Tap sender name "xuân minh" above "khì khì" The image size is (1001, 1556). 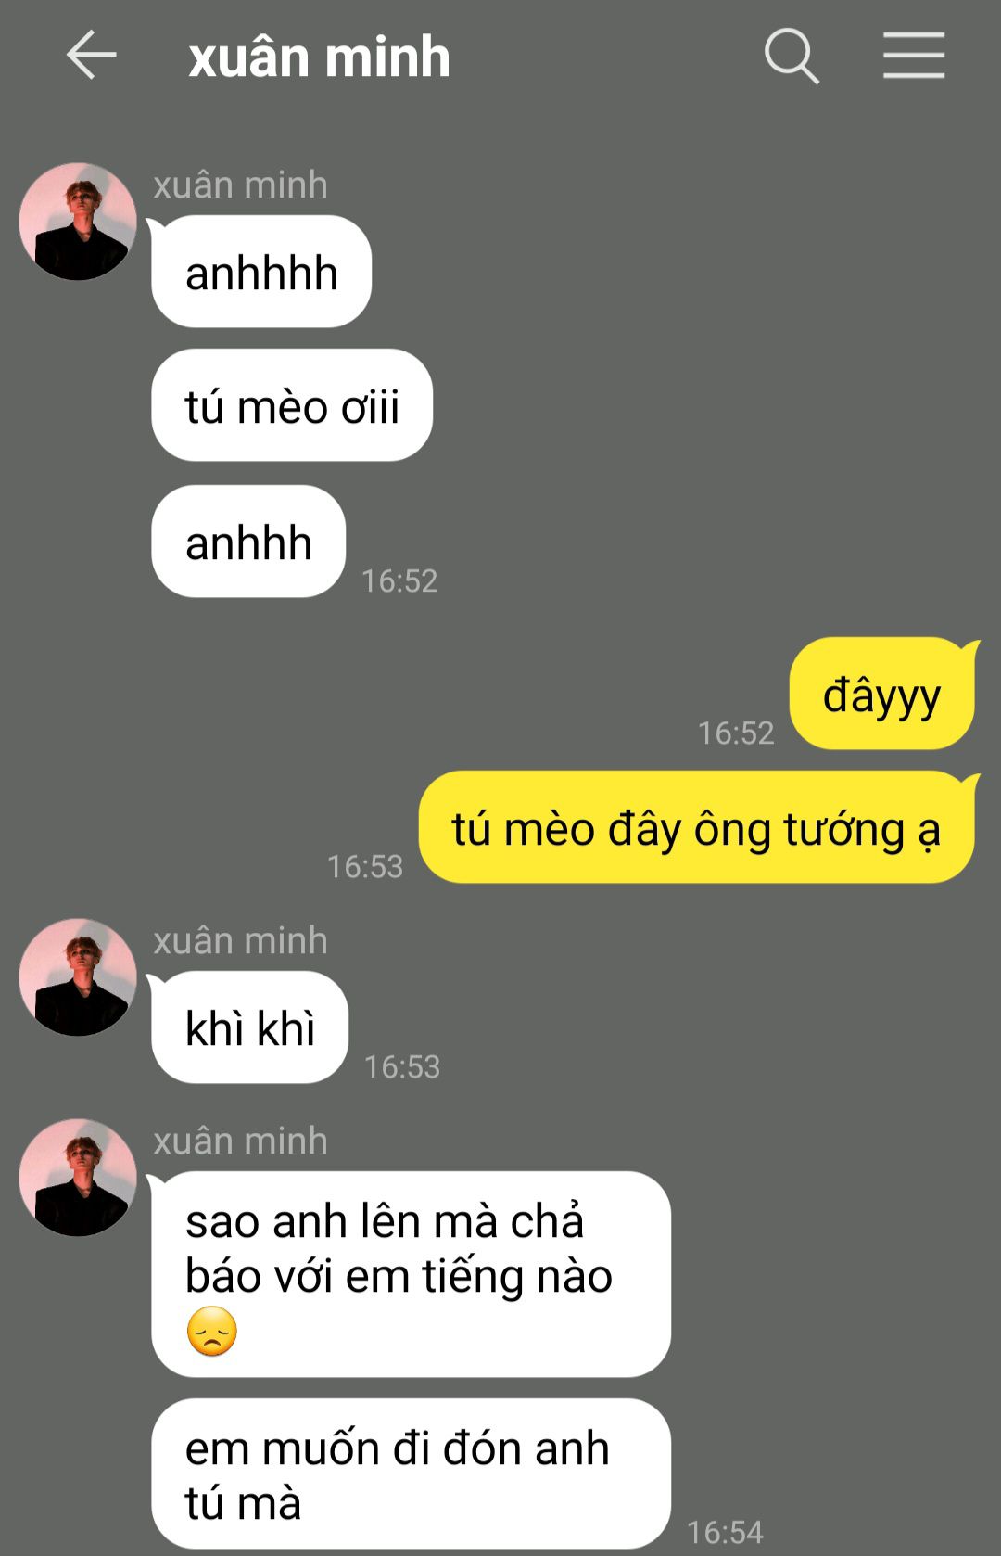[240, 940]
